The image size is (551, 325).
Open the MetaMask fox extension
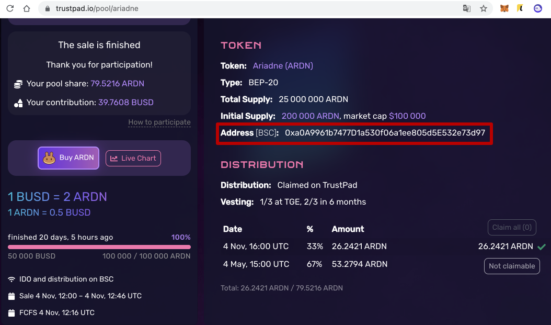(504, 9)
